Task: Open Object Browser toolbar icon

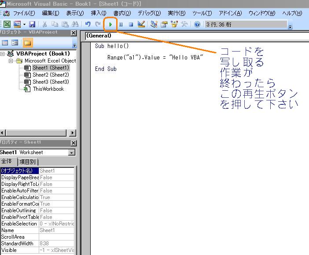Action: (x=174, y=24)
